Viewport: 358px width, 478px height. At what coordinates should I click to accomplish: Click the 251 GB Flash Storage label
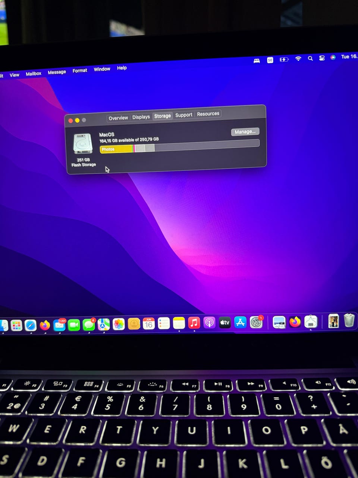click(x=84, y=162)
